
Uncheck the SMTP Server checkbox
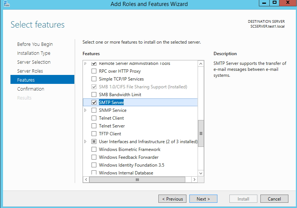pos(94,103)
